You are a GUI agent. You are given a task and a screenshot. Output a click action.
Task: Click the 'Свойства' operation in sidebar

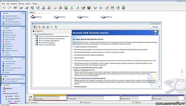coord(8,55)
